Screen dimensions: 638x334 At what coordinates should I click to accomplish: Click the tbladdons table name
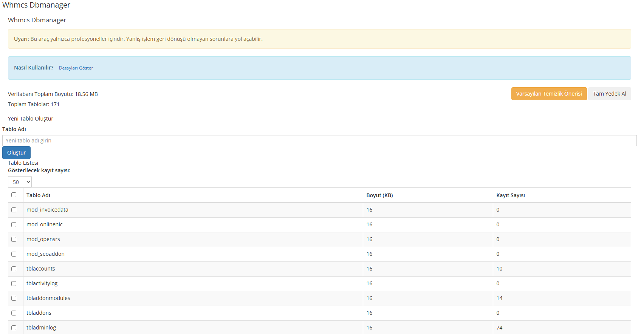tap(39, 313)
